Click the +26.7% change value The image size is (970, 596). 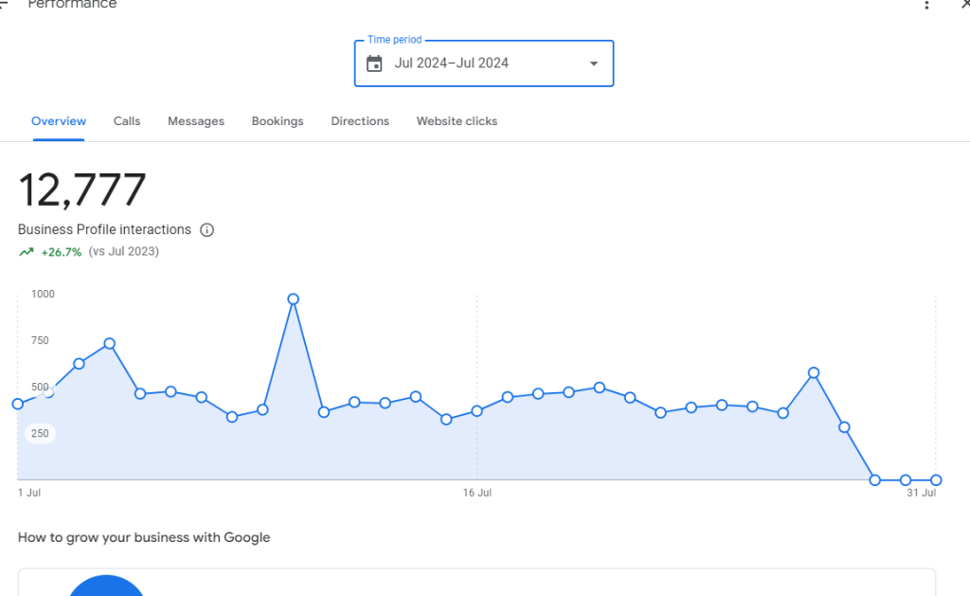click(x=62, y=252)
